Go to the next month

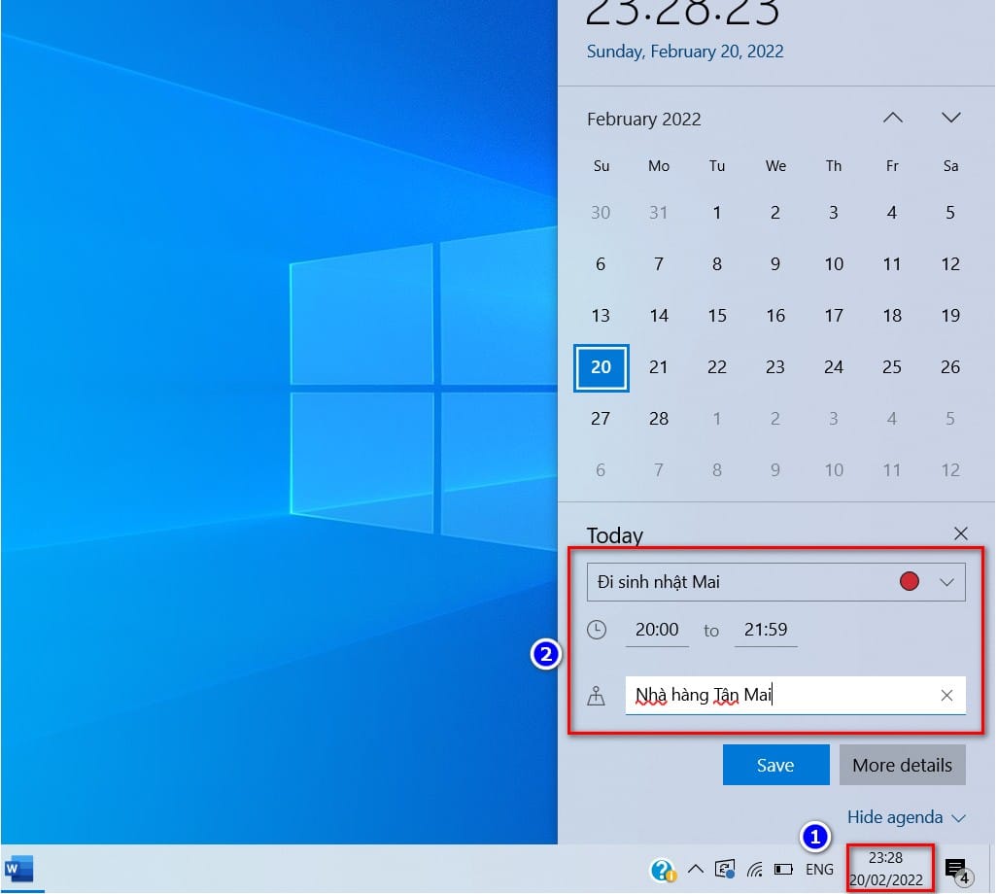950,118
